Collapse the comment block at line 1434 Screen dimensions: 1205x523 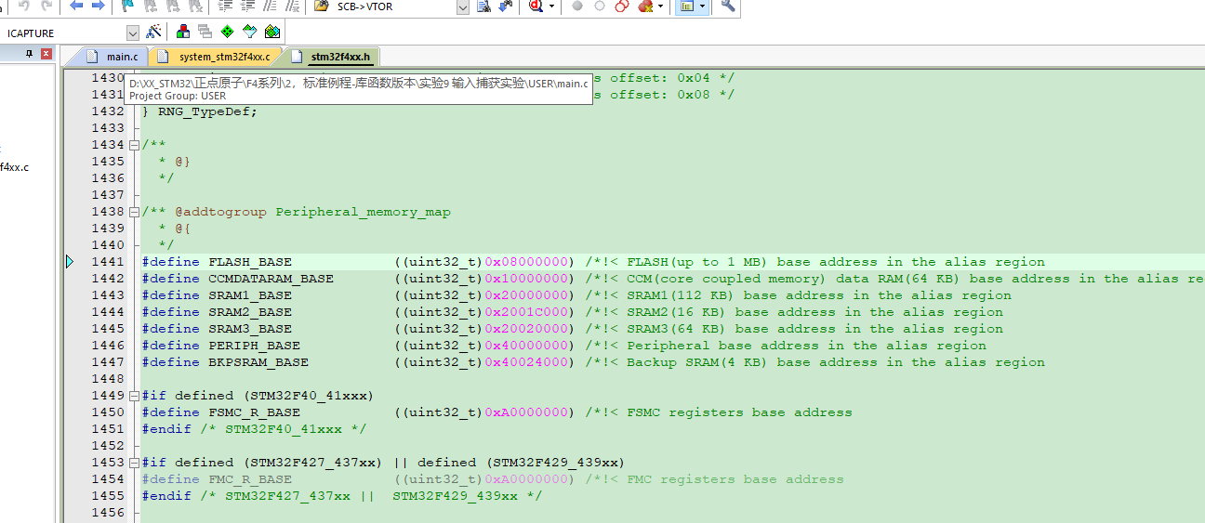tap(134, 145)
